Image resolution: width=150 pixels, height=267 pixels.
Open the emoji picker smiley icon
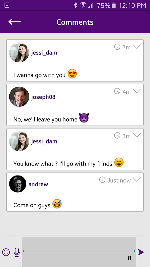[x=6, y=252]
